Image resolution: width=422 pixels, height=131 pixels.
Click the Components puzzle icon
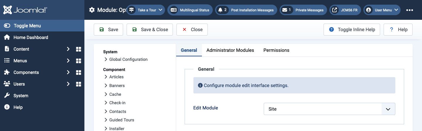coord(7,72)
